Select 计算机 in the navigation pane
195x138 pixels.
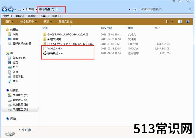point(14,90)
